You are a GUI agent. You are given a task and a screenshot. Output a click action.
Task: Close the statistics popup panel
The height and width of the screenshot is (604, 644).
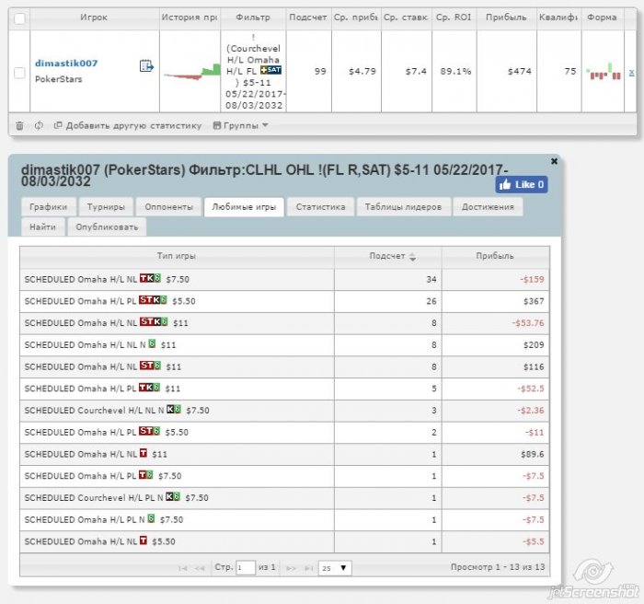554,161
